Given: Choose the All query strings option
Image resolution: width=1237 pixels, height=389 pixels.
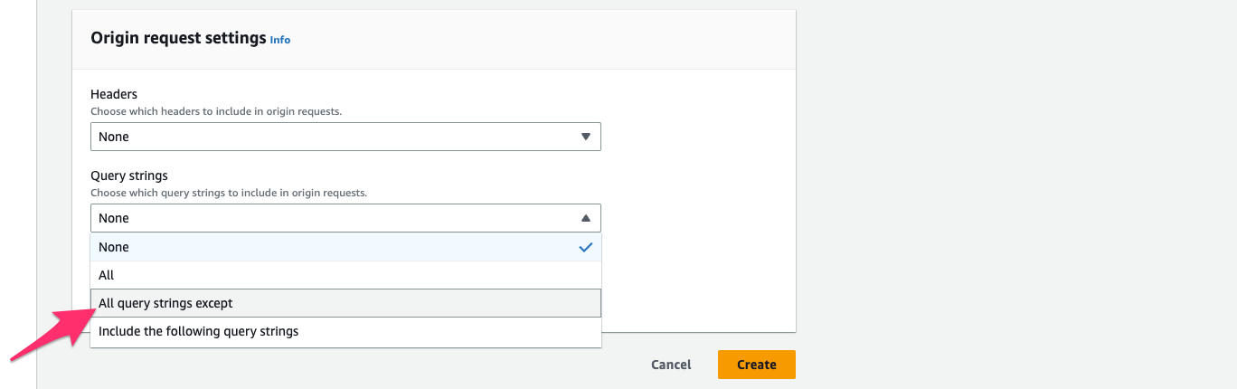Looking at the screenshot, I should (x=107, y=275).
